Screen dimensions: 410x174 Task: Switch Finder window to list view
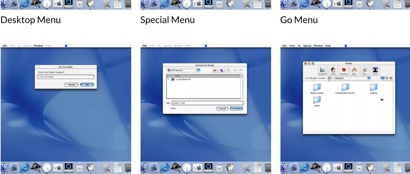coord(387,78)
